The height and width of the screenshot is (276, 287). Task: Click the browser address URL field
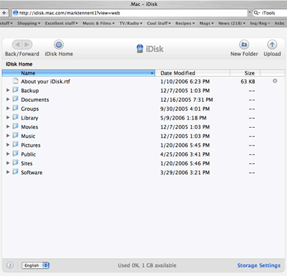point(130,13)
